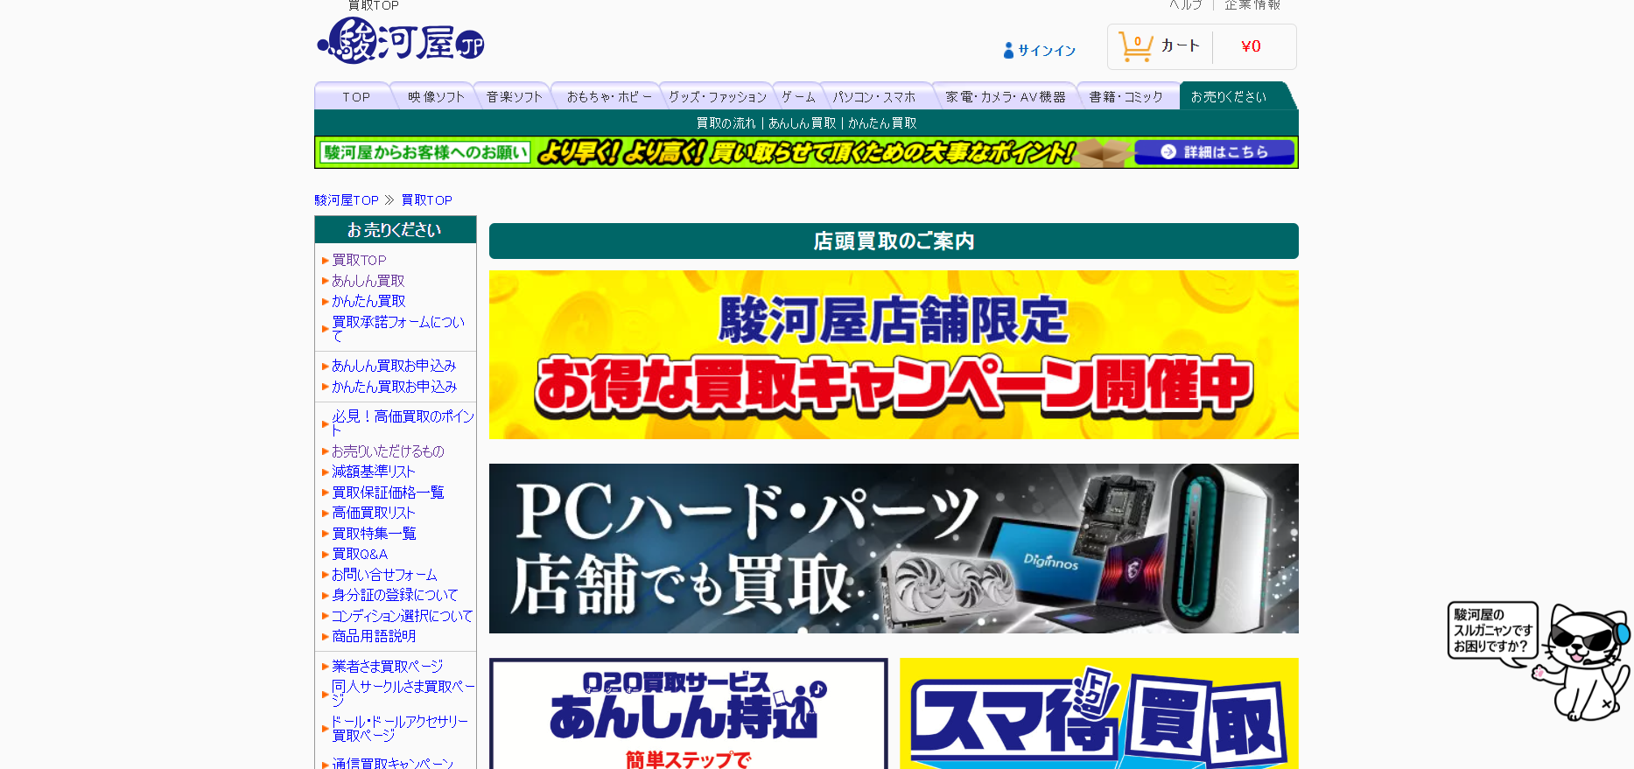Click あんしん買取 in the green submenu
Image resolution: width=1634 pixels, height=769 pixels.
(802, 123)
